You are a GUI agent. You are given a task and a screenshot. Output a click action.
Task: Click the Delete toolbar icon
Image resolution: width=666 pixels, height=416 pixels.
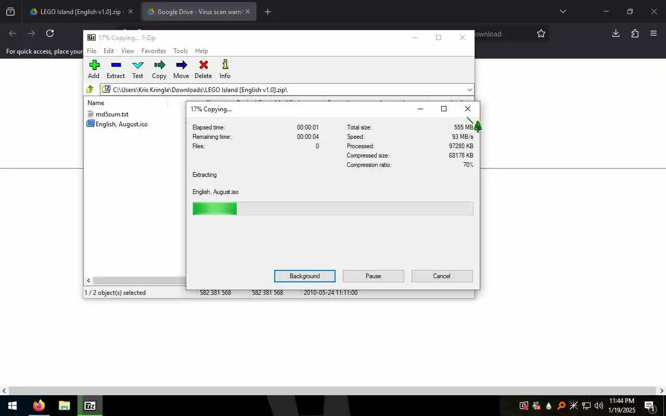tap(203, 69)
